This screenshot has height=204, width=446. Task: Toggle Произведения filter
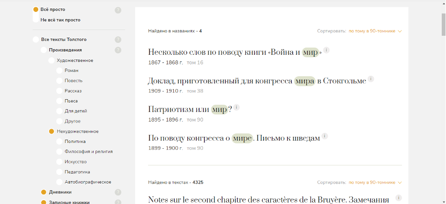tap(43, 50)
